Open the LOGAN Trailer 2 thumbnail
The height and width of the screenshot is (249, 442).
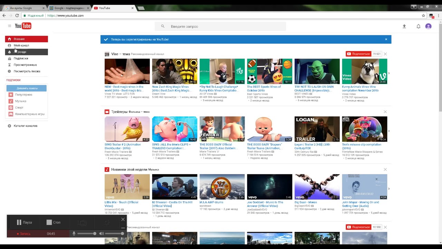pyautogui.click(x=317, y=129)
